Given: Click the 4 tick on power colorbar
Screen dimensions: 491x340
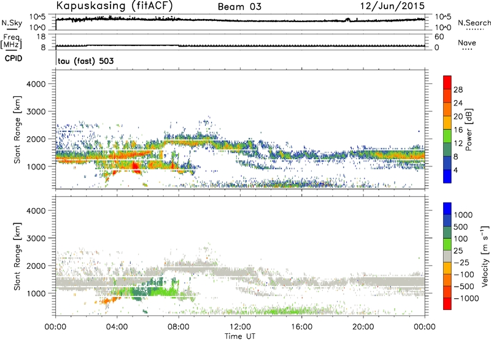Looking at the screenshot, I should (x=455, y=170).
